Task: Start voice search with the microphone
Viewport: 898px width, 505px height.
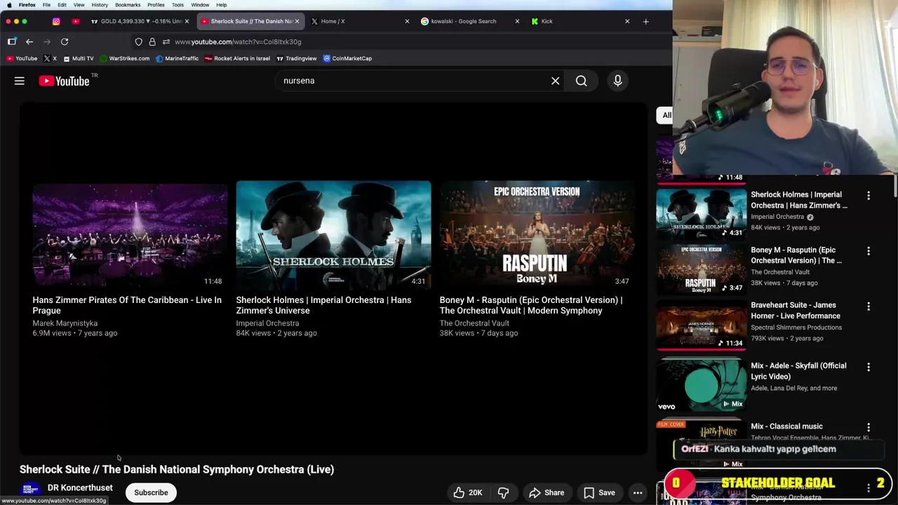Action: tap(617, 81)
